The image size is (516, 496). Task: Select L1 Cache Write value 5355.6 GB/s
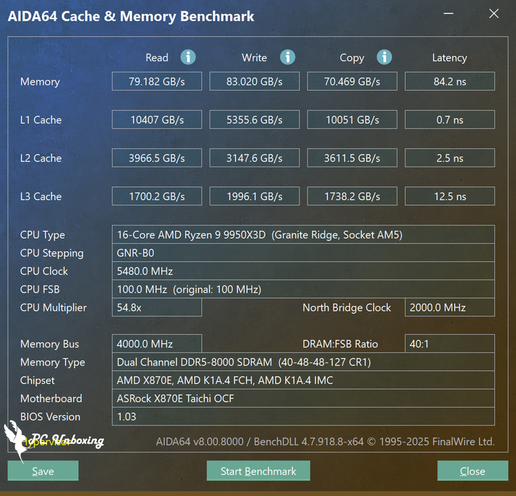[x=255, y=120]
